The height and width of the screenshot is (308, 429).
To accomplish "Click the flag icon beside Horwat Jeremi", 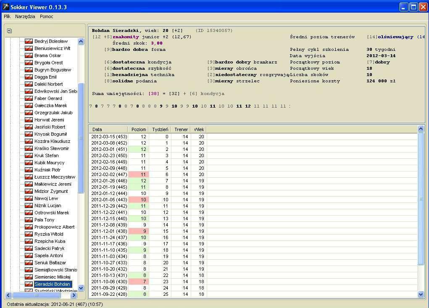I will click(29, 120).
